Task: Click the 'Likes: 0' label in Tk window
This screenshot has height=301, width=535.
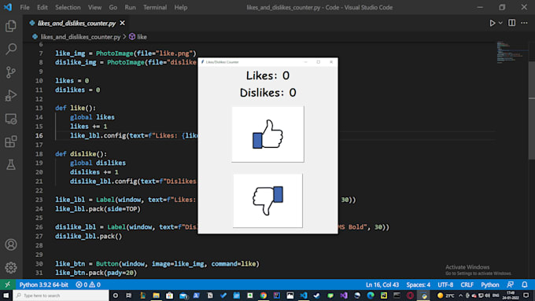Action: point(267,75)
